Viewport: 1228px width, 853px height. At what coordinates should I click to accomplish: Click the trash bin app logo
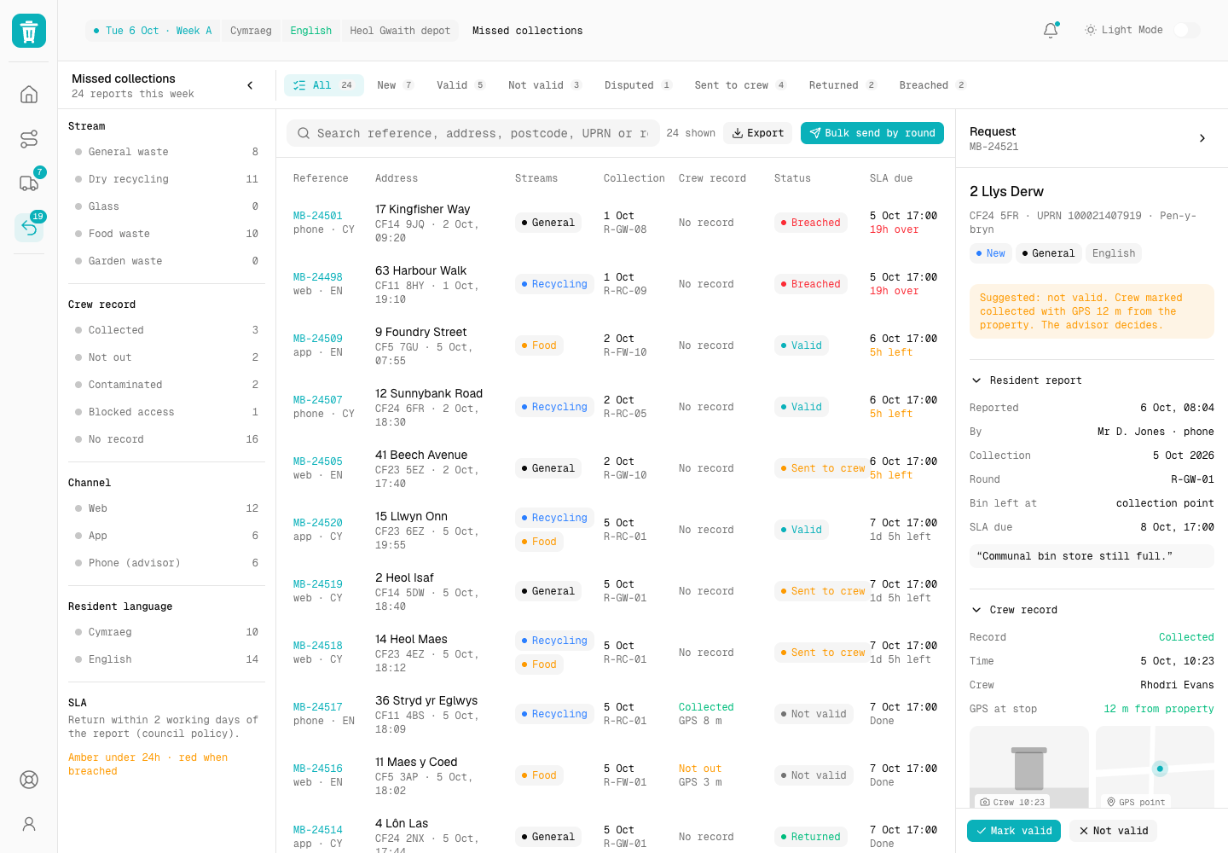point(29,31)
